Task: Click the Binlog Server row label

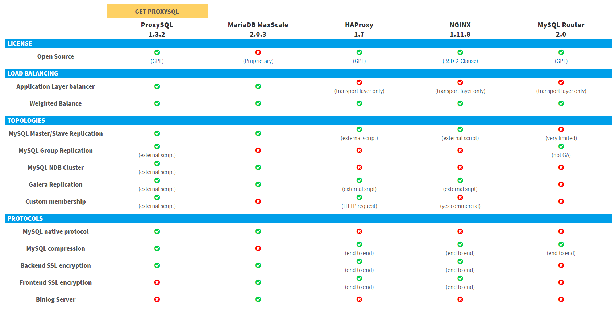Action: [55, 299]
